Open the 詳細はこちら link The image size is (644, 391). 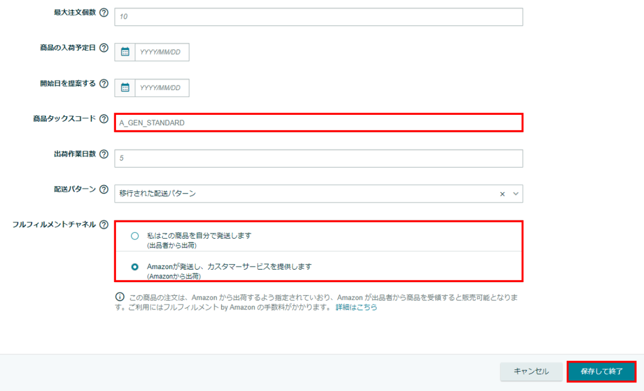click(356, 307)
